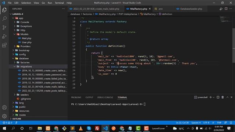This screenshot has height=132, width=235.
Task: Close the terminal panel
Action: [232, 97]
